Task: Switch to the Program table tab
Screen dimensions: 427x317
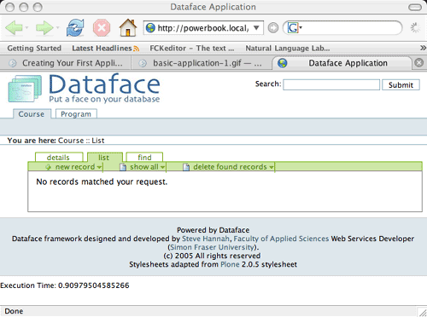Action: tap(76, 114)
